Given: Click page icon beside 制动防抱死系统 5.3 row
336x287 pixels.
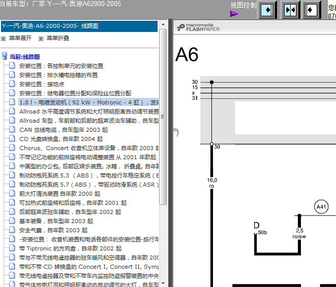Looking at the screenshot, I should 12,175.
